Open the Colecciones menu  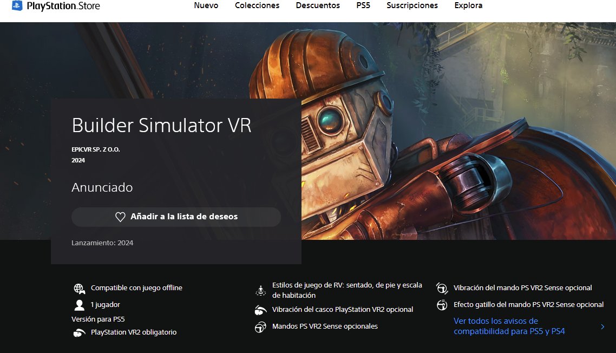[257, 5]
